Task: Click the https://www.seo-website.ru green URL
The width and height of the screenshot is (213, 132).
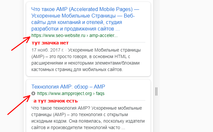Action: pos(58,35)
